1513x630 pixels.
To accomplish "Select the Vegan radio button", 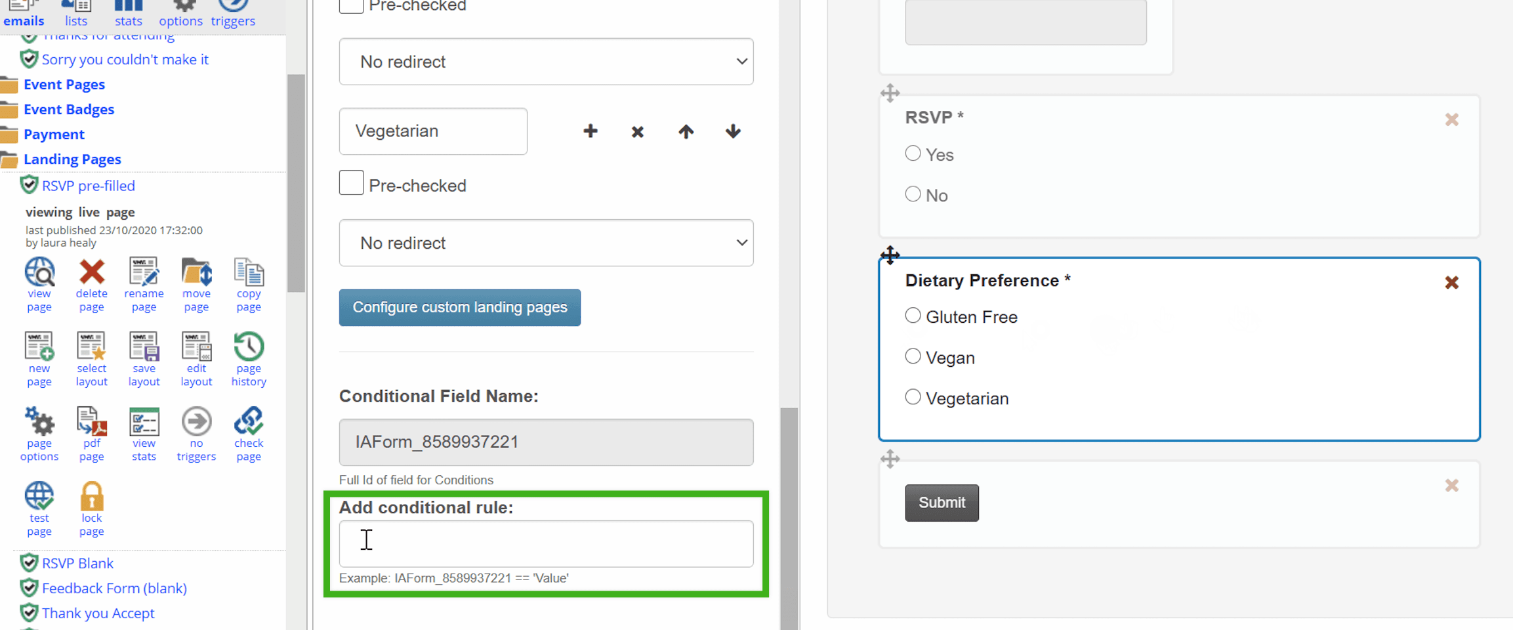I will pos(913,356).
